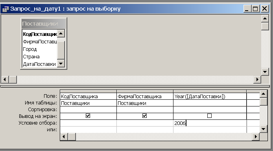
Task: Select the КодПоставщика column via its column selector
Action: pyautogui.click(x=88, y=91)
